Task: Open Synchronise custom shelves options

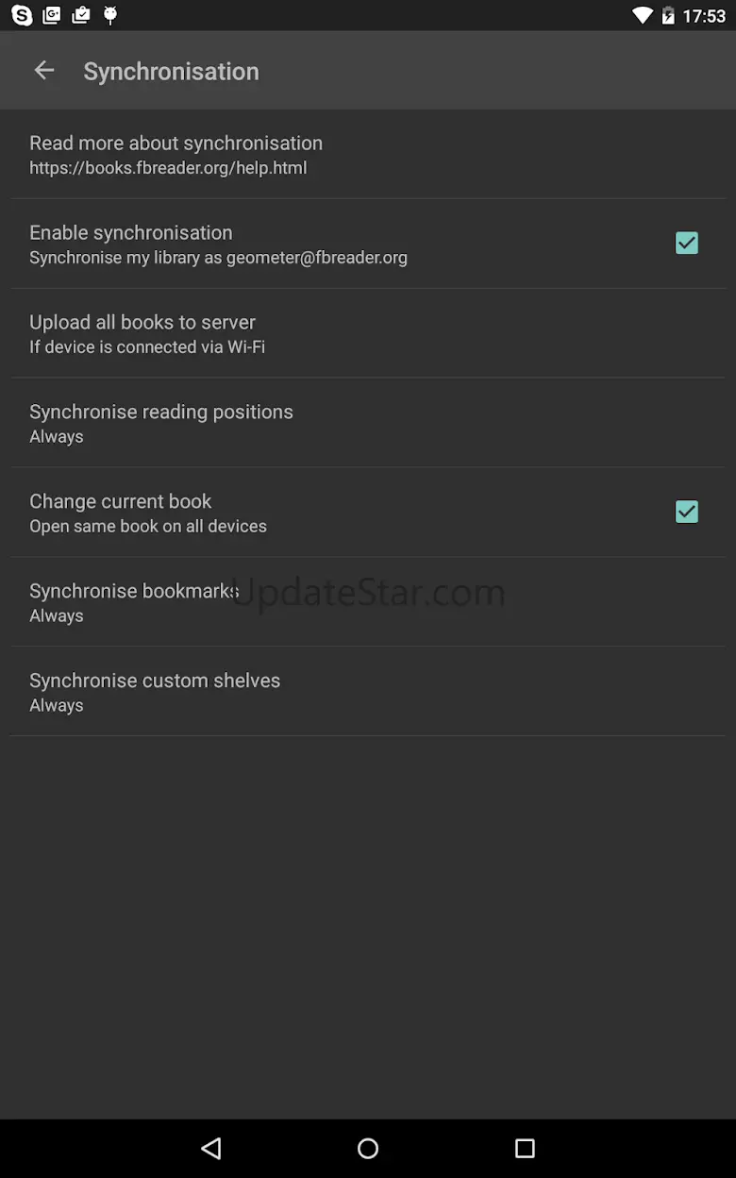Action: click(x=155, y=692)
